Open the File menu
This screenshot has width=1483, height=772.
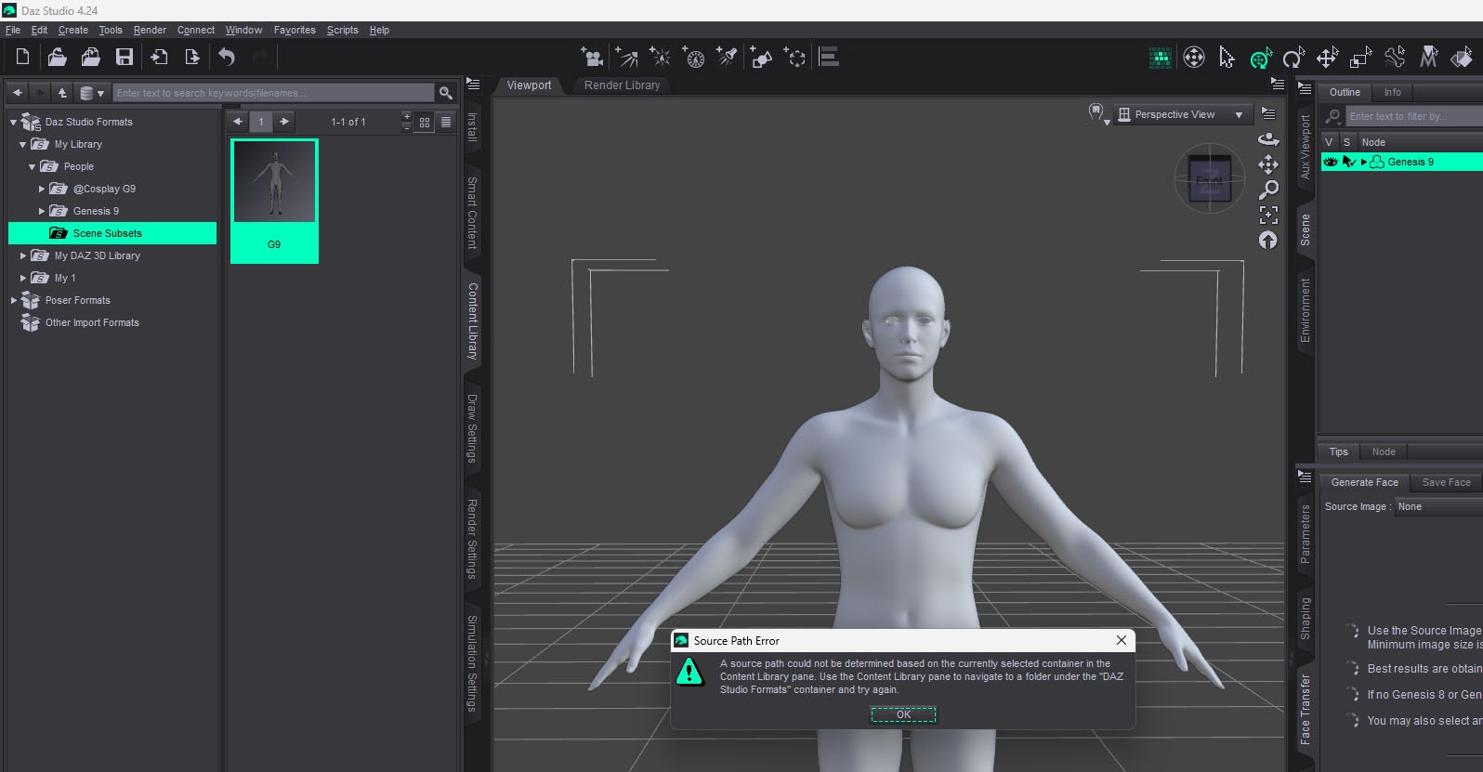click(13, 30)
